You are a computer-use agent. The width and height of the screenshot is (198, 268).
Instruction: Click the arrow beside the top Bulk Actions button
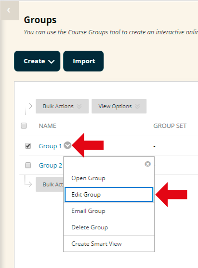(x=28, y=109)
